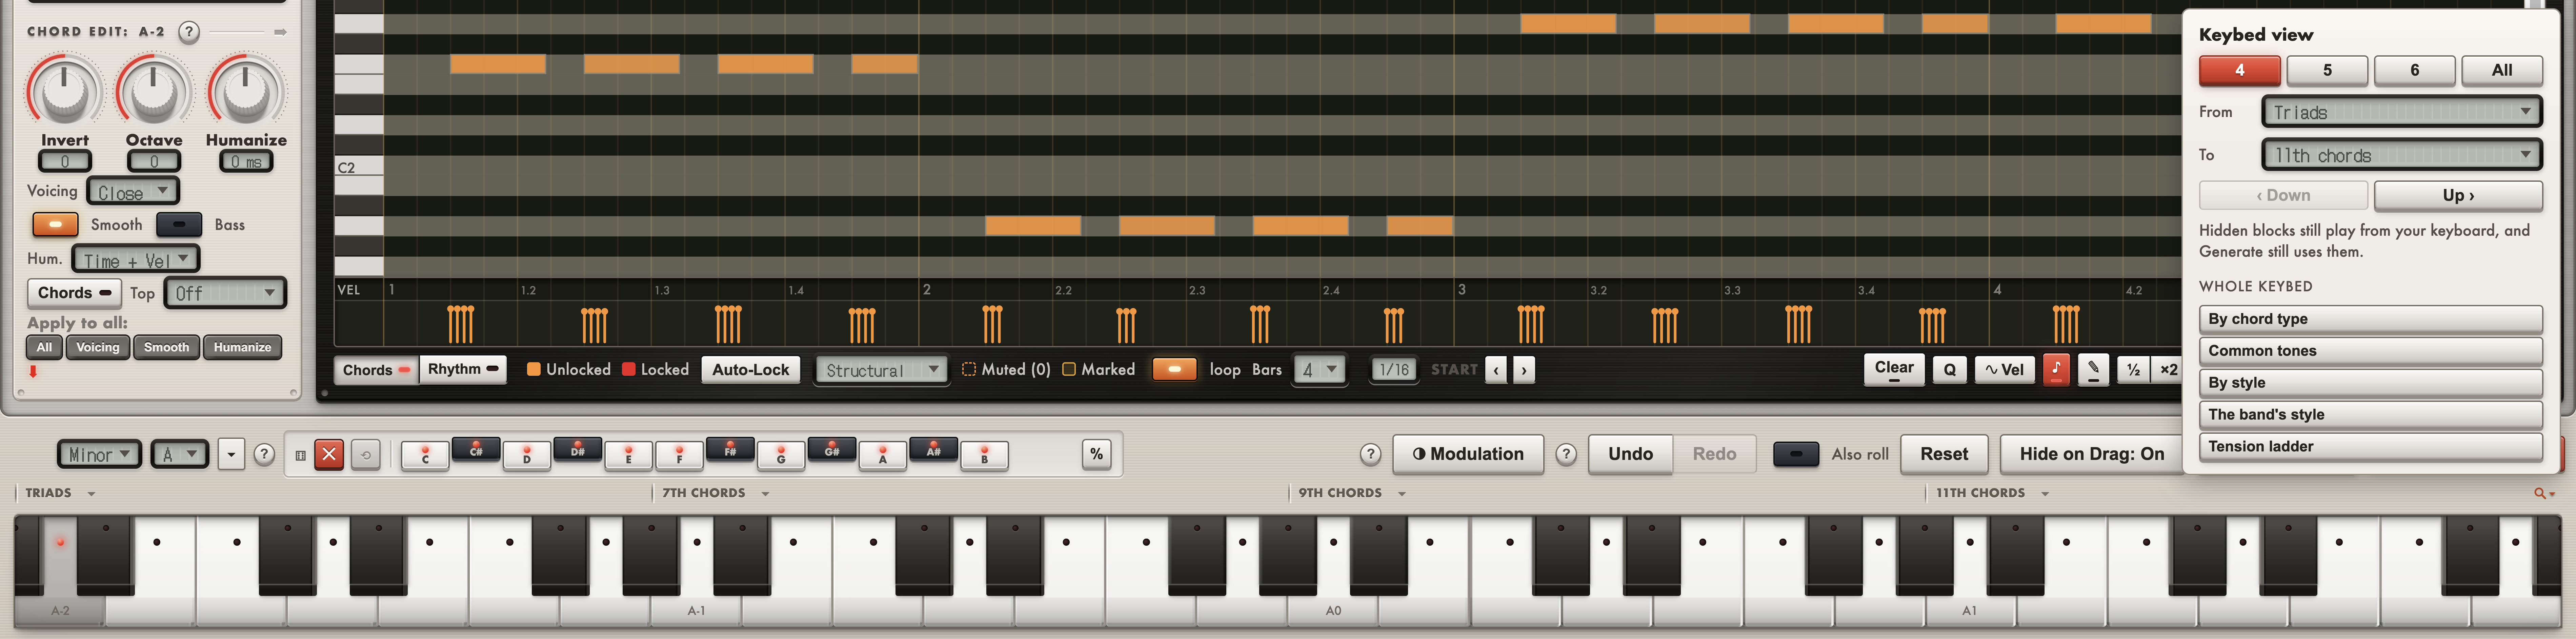
Task: Choose Common tones layout
Action: point(2371,351)
